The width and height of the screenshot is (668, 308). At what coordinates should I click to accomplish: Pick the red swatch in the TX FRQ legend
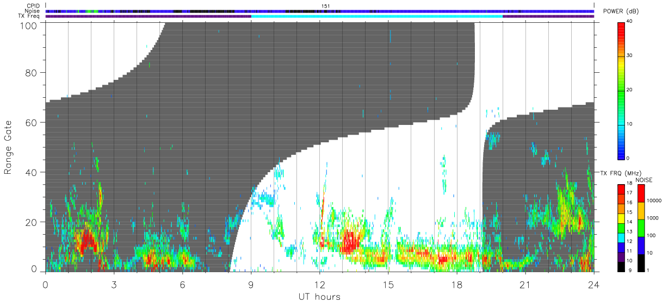click(x=621, y=189)
